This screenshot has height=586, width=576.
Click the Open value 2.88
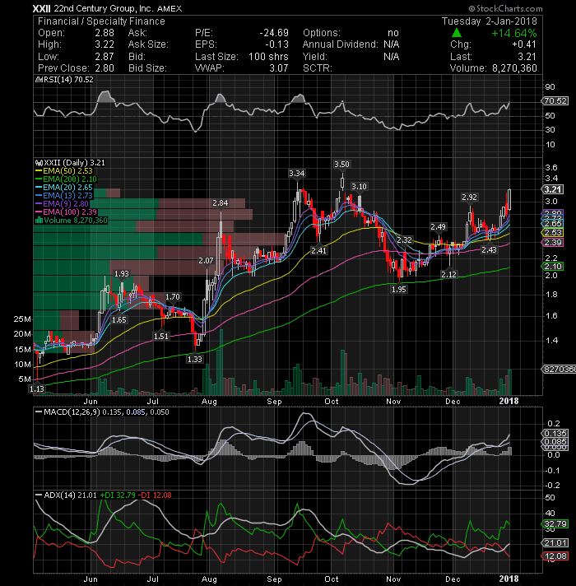[105, 33]
